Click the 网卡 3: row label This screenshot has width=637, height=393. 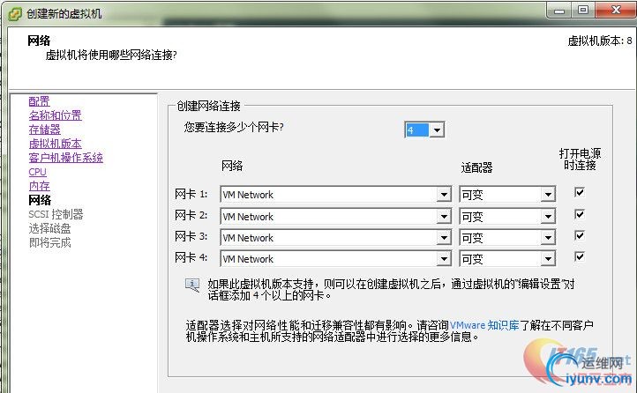pyautogui.click(x=191, y=236)
